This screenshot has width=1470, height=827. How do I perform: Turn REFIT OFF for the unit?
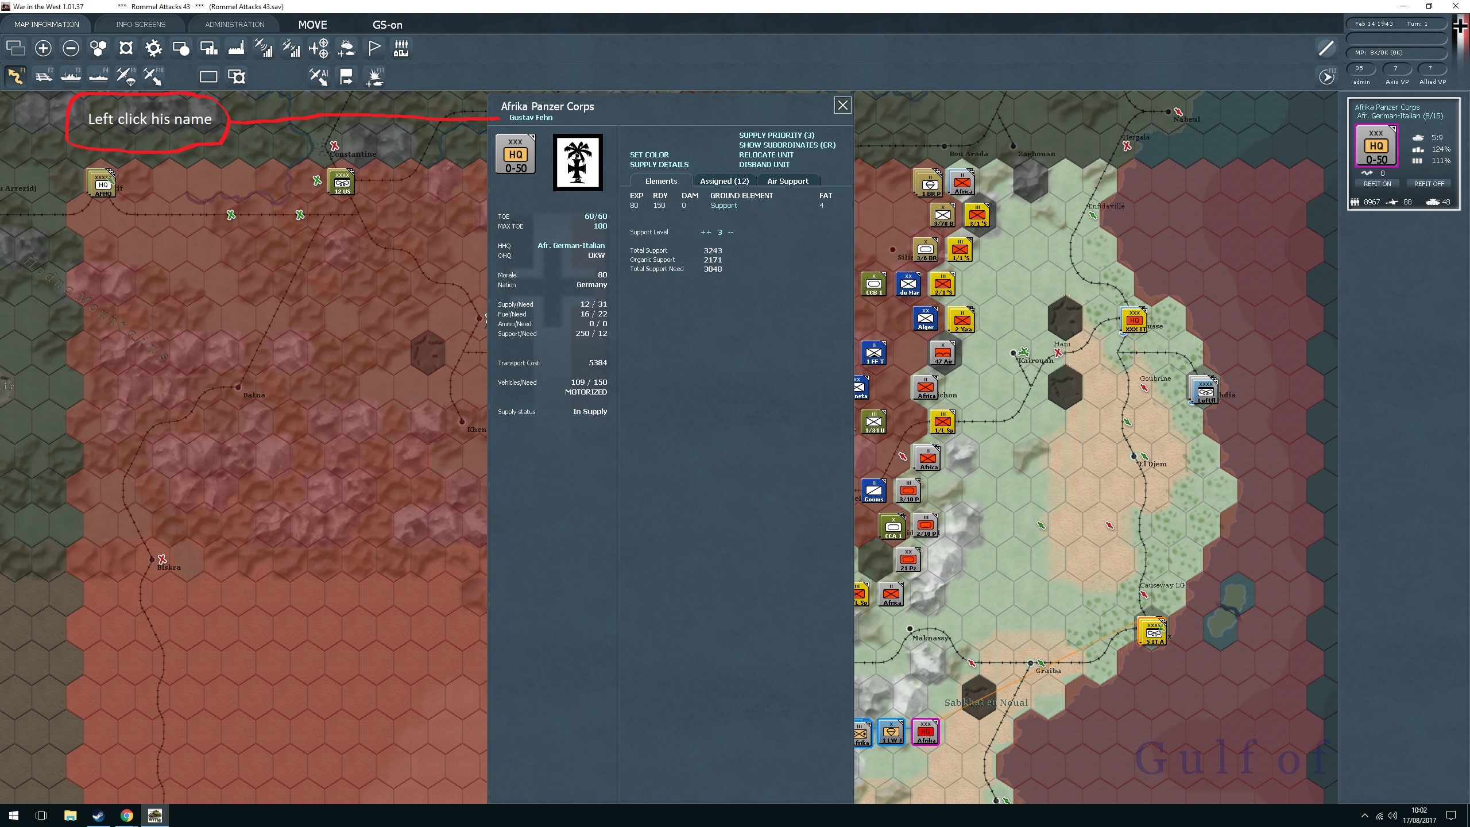pos(1429,184)
